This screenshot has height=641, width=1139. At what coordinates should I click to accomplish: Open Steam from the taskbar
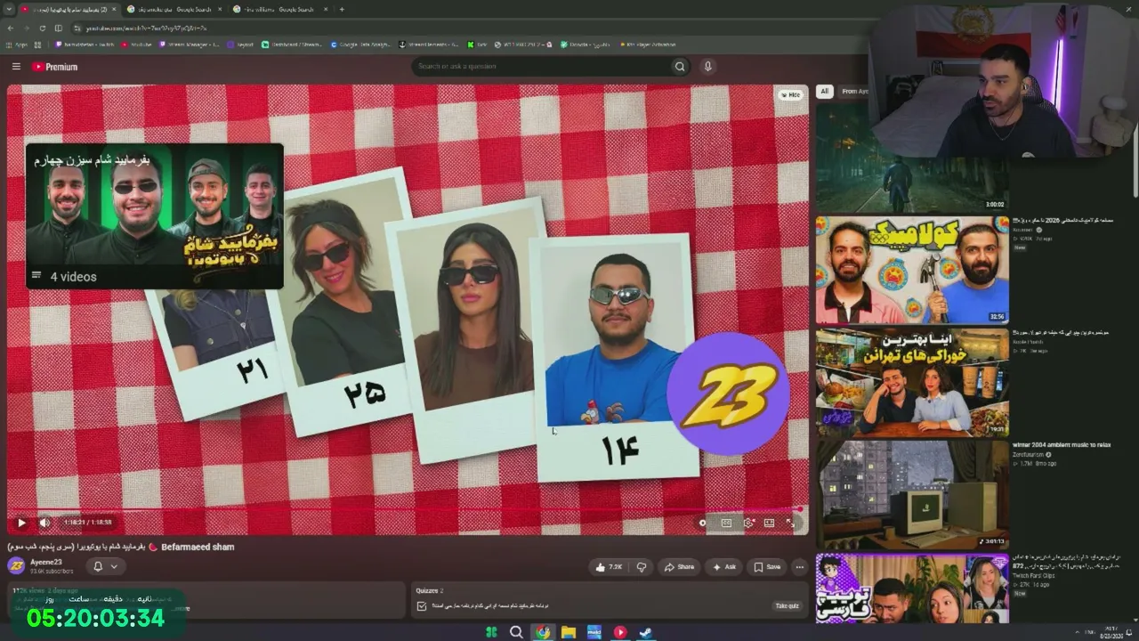pos(647,632)
